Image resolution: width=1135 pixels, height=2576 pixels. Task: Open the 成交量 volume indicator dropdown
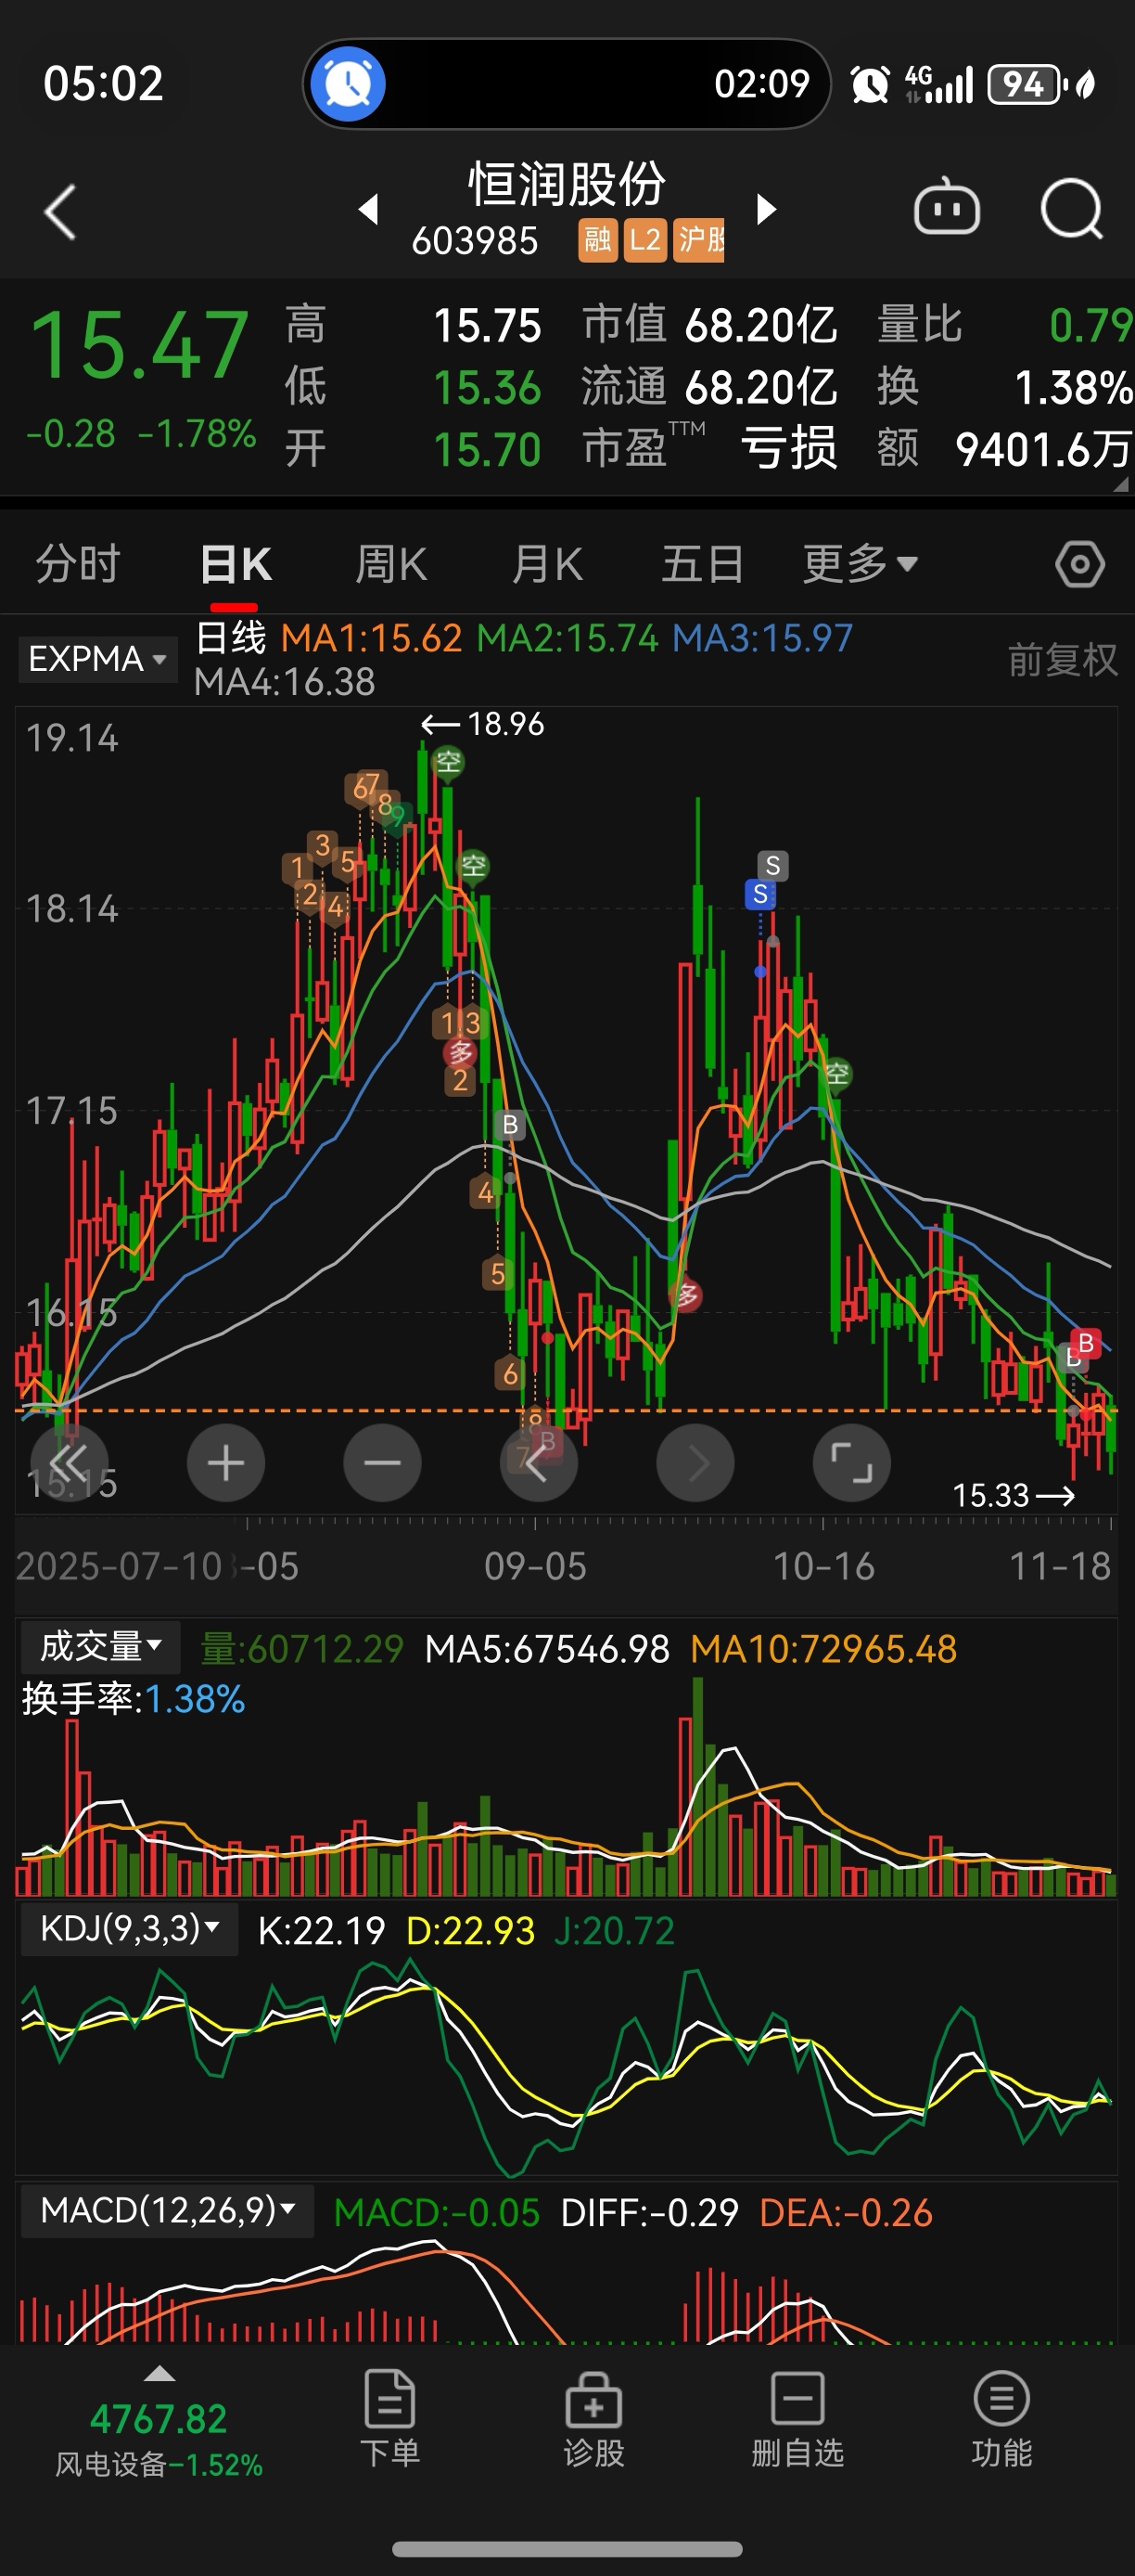pos(100,1646)
